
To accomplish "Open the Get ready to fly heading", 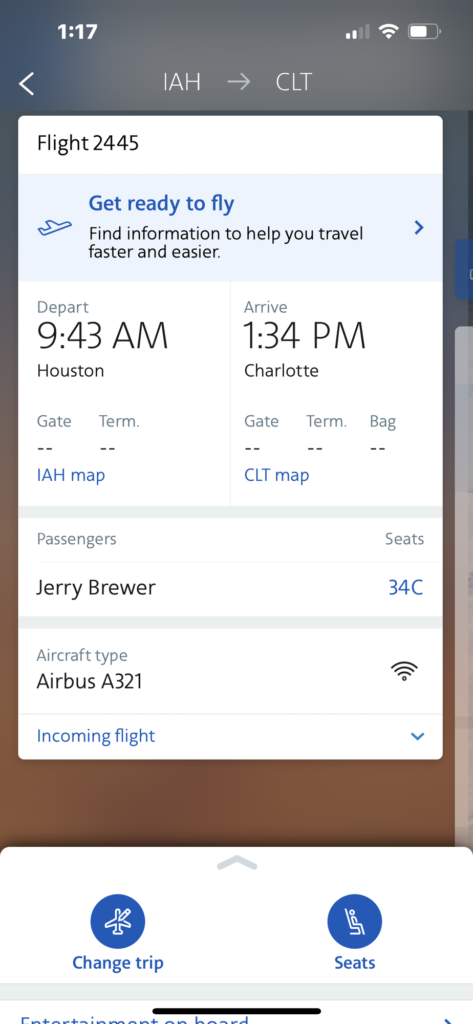I will point(161,203).
